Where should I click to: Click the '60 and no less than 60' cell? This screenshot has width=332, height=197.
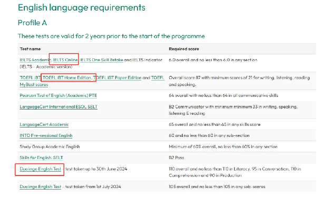(x=209, y=135)
